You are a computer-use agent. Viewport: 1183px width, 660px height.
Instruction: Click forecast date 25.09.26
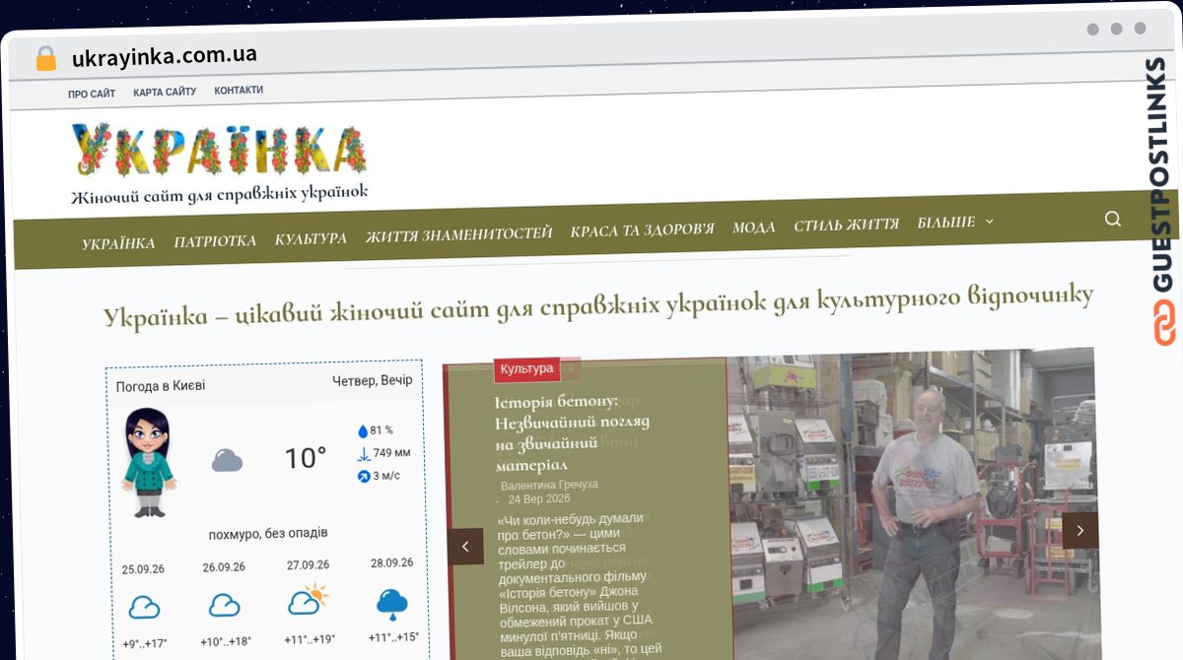[143, 569]
